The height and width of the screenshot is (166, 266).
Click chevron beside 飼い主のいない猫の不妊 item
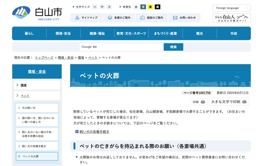(x=19, y=132)
